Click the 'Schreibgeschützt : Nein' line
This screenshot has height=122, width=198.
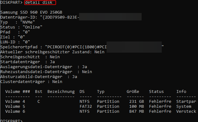pyautogui.click(x=30, y=57)
